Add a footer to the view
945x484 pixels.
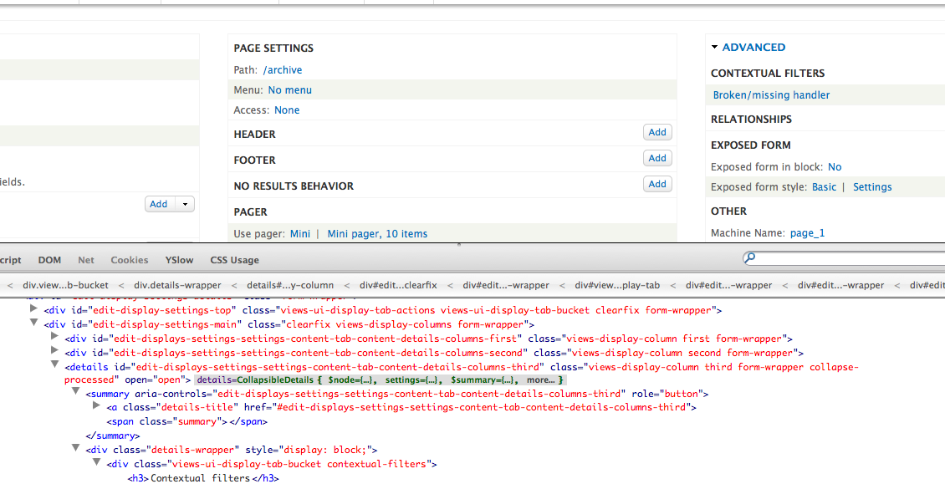657,158
